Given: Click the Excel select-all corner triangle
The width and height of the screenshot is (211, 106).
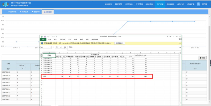Looking at the screenshot, I should click(x=42, y=53).
